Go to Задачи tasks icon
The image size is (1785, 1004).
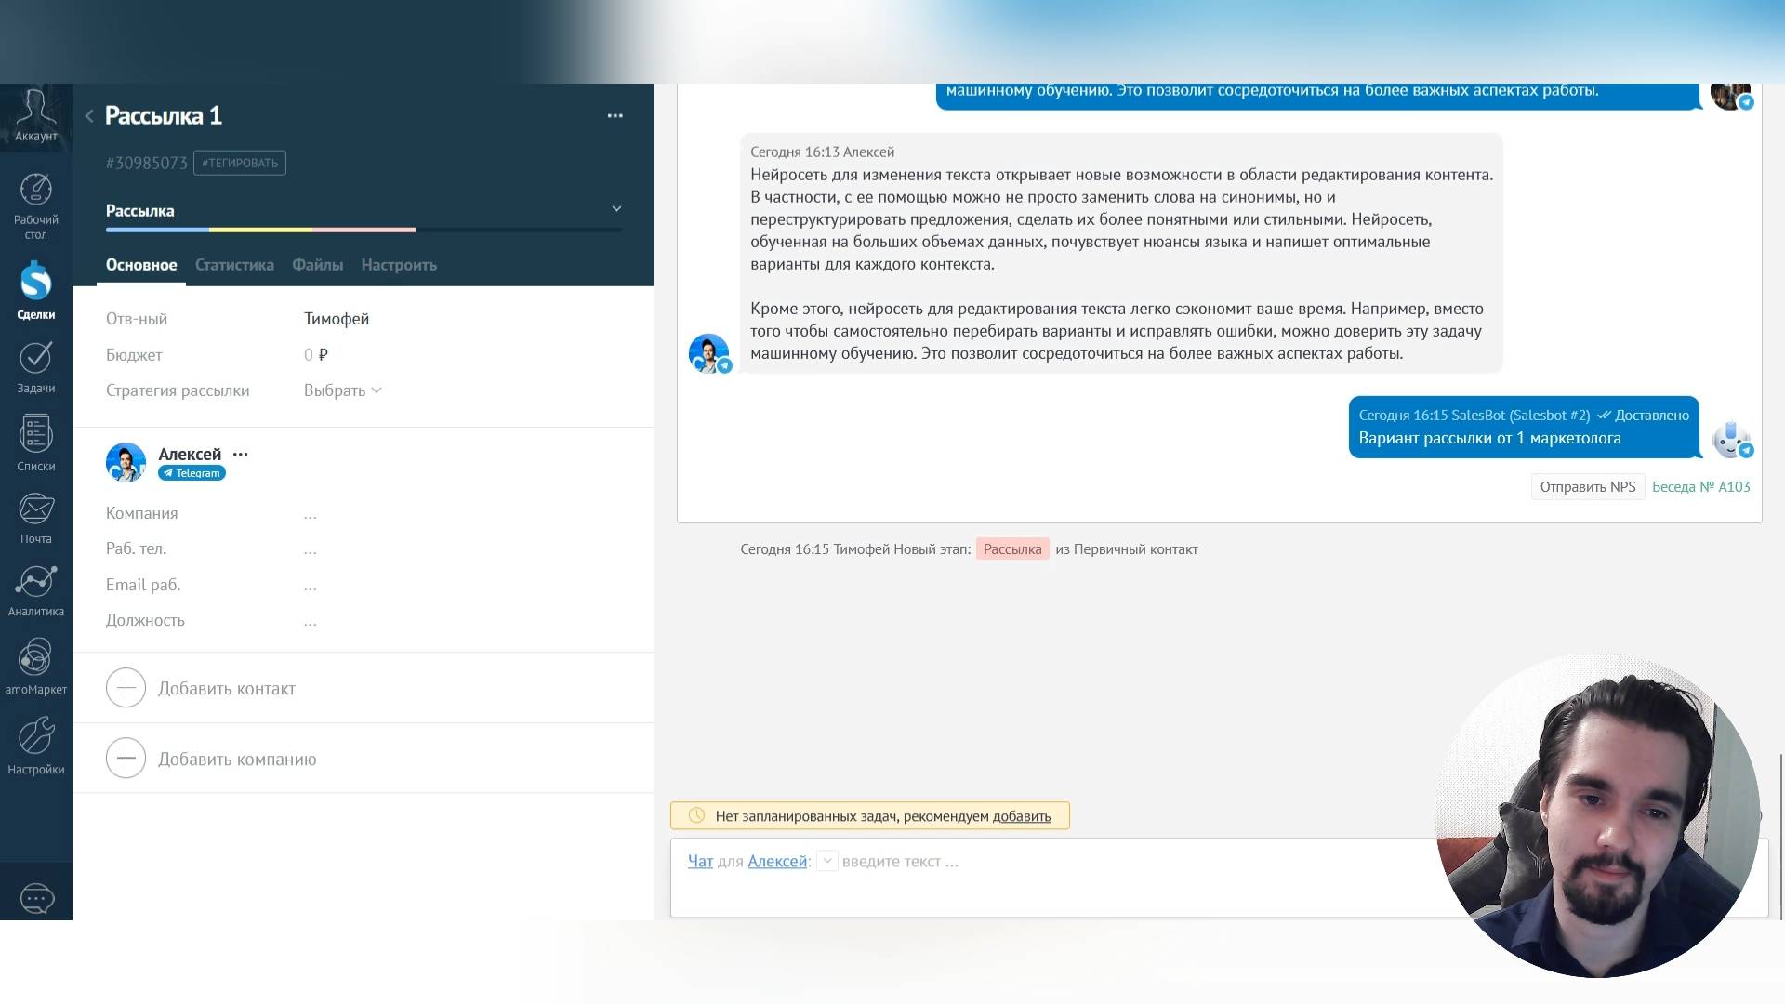[x=35, y=358]
